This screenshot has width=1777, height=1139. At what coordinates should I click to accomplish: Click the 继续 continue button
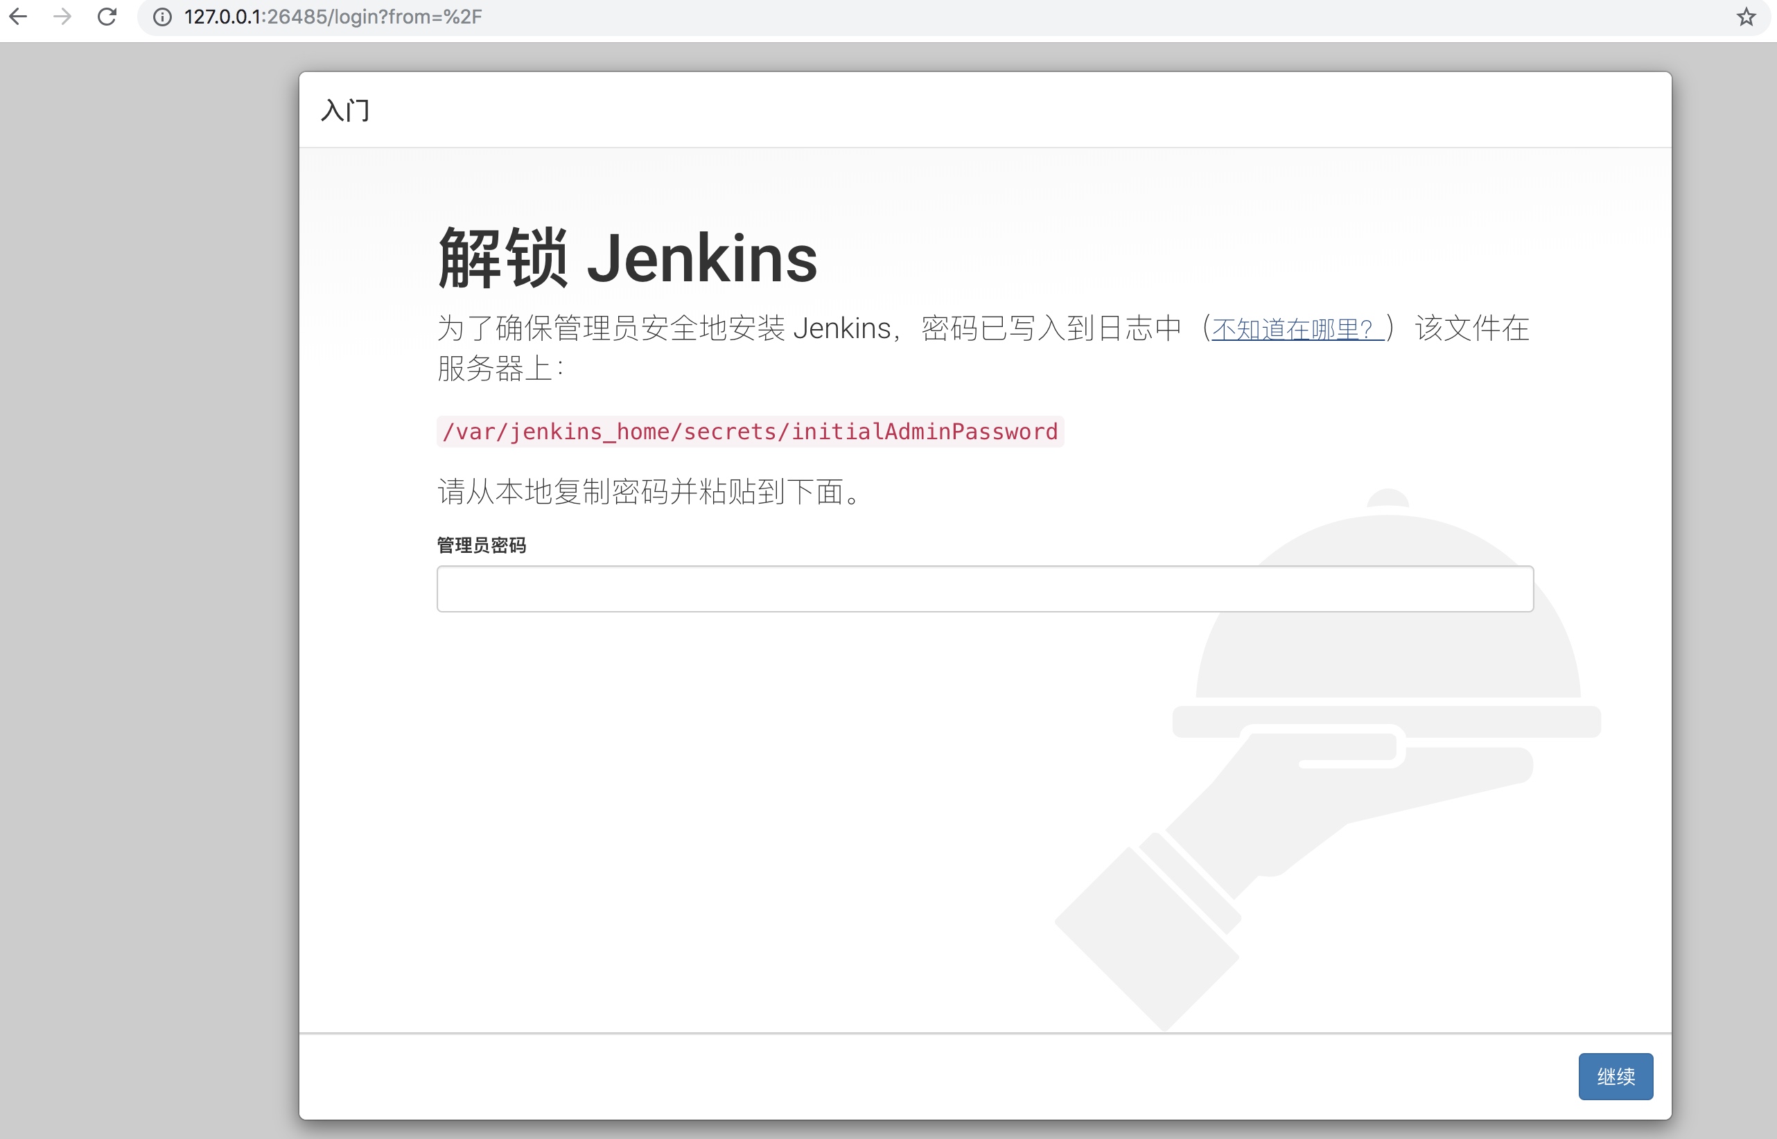coord(1616,1076)
